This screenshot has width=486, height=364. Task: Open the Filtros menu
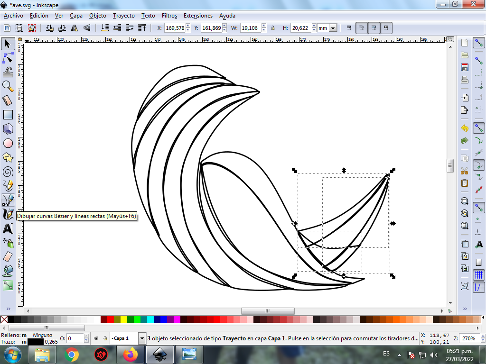click(x=169, y=16)
